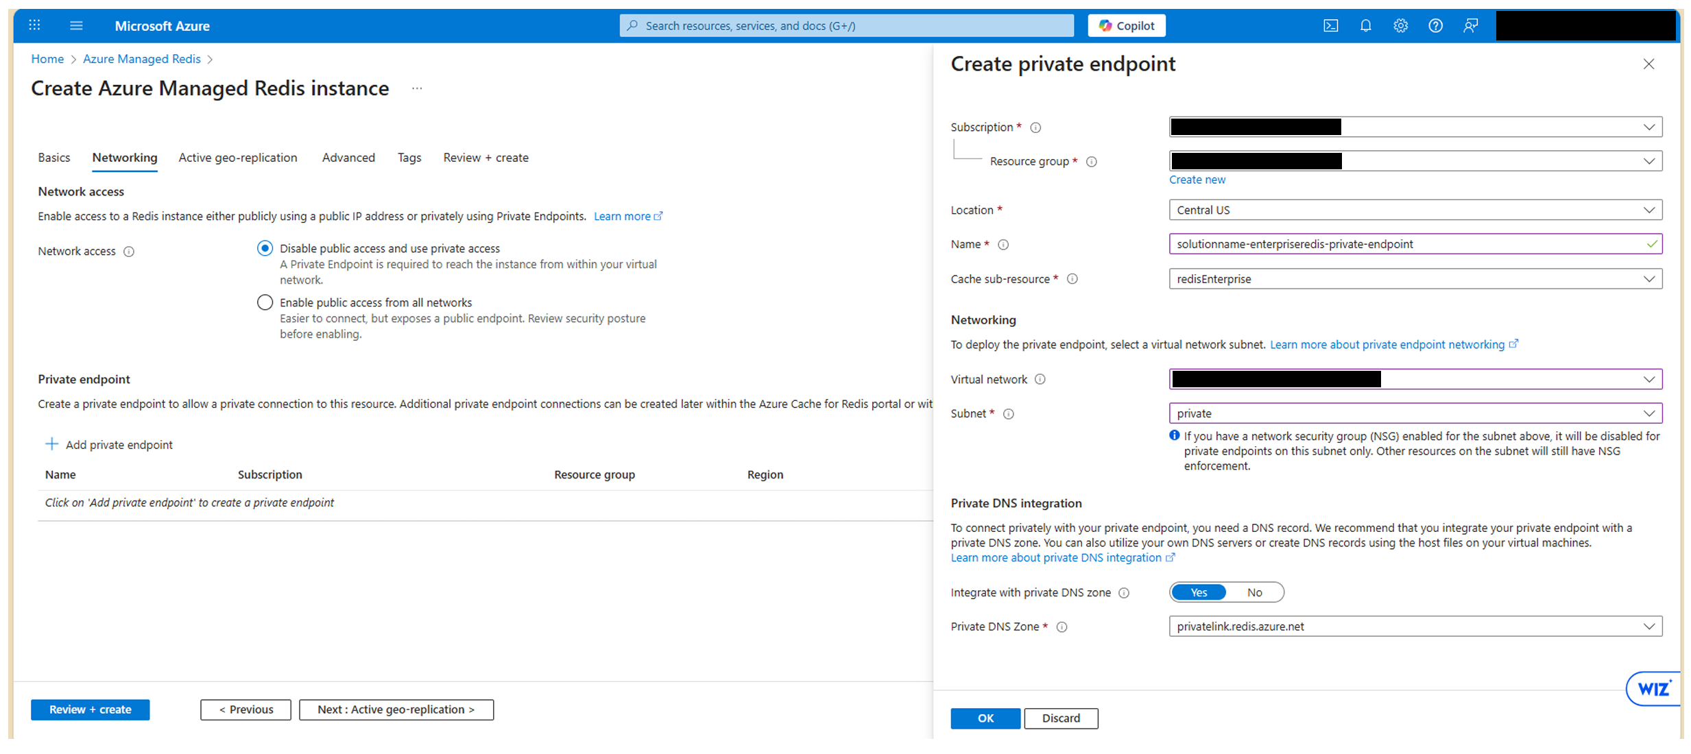
Task: Switch to the Active geo-replication tab
Action: 238,158
